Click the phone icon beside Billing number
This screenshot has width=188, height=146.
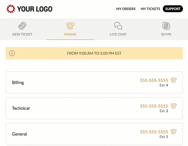(174, 80)
